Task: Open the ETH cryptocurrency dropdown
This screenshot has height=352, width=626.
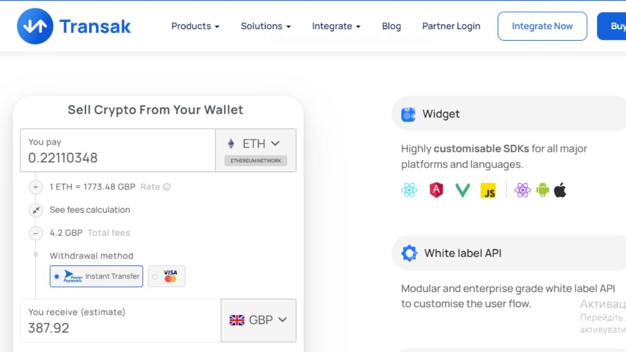Action: [x=255, y=144]
